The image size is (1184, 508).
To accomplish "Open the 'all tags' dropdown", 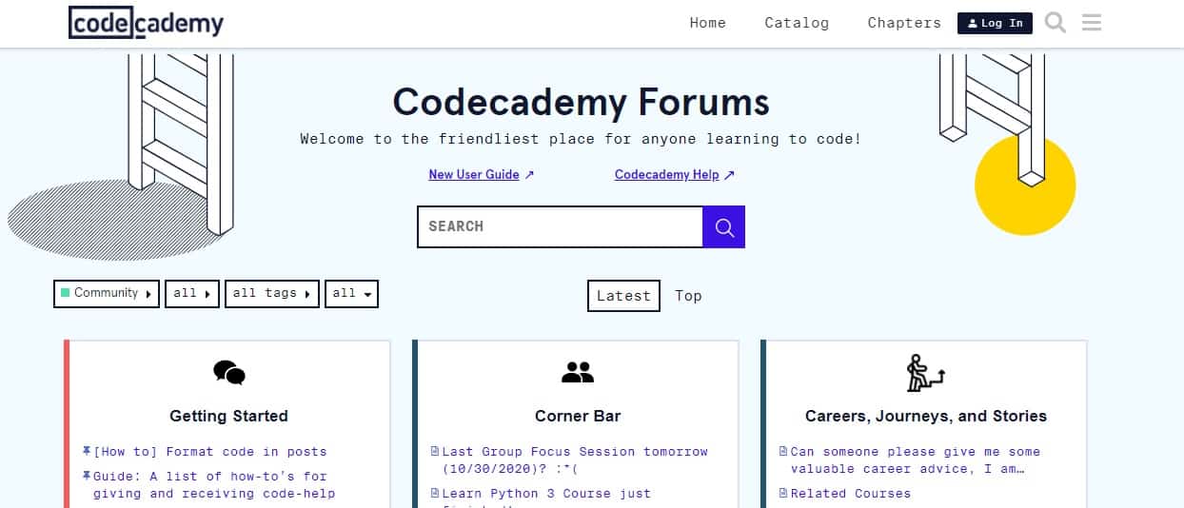I will (272, 294).
